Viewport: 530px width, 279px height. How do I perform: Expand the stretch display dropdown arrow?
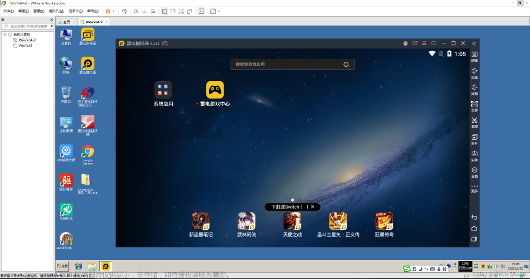tap(219, 11)
